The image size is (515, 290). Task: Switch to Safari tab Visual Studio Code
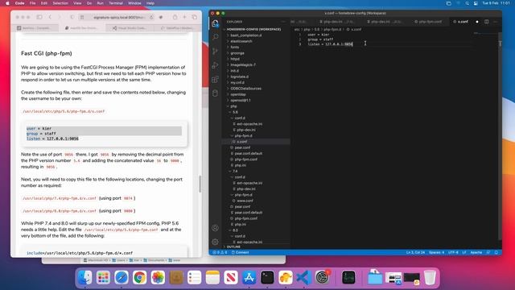[130, 28]
